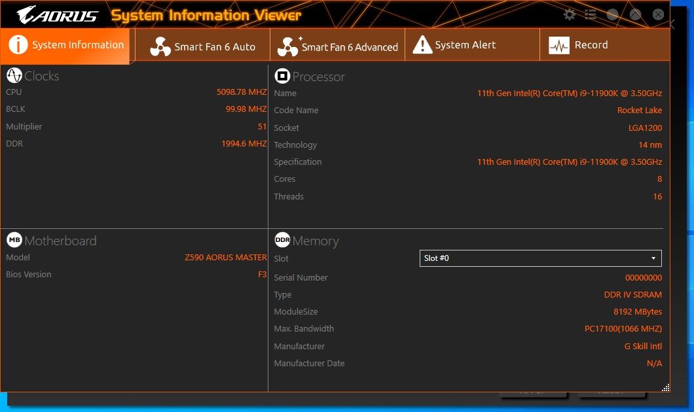
Task: Click the Code Name value Rocket Lake
Action: pos(640,110)
